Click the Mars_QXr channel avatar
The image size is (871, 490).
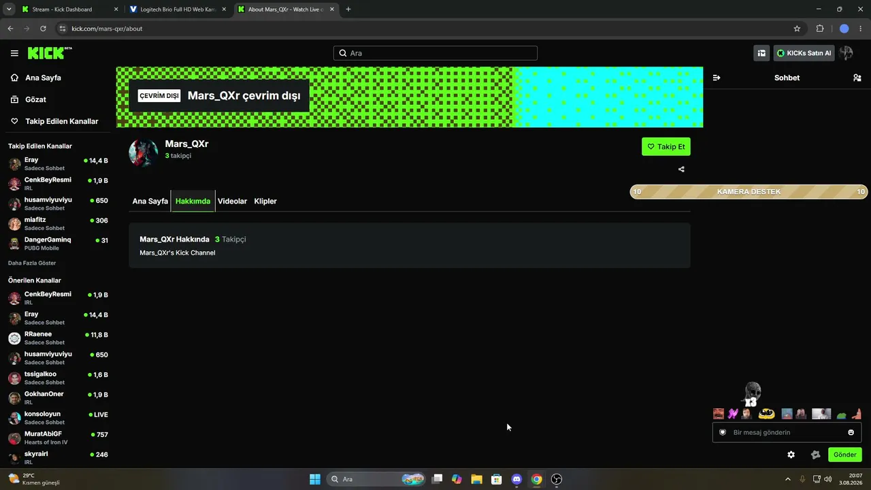pyautogui.click(x=144, y=153)
